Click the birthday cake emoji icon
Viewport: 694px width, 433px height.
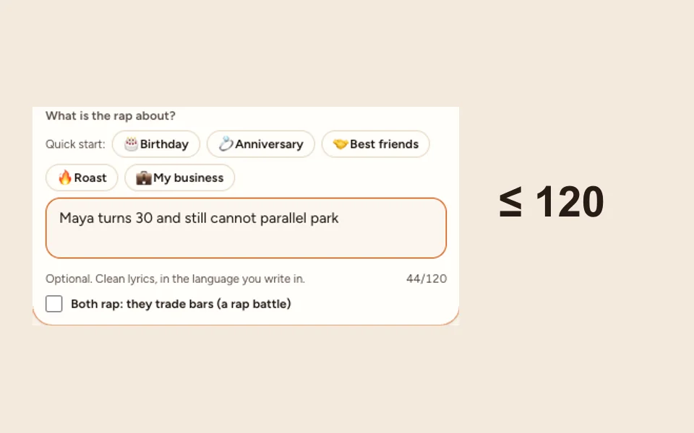point(131,144)
